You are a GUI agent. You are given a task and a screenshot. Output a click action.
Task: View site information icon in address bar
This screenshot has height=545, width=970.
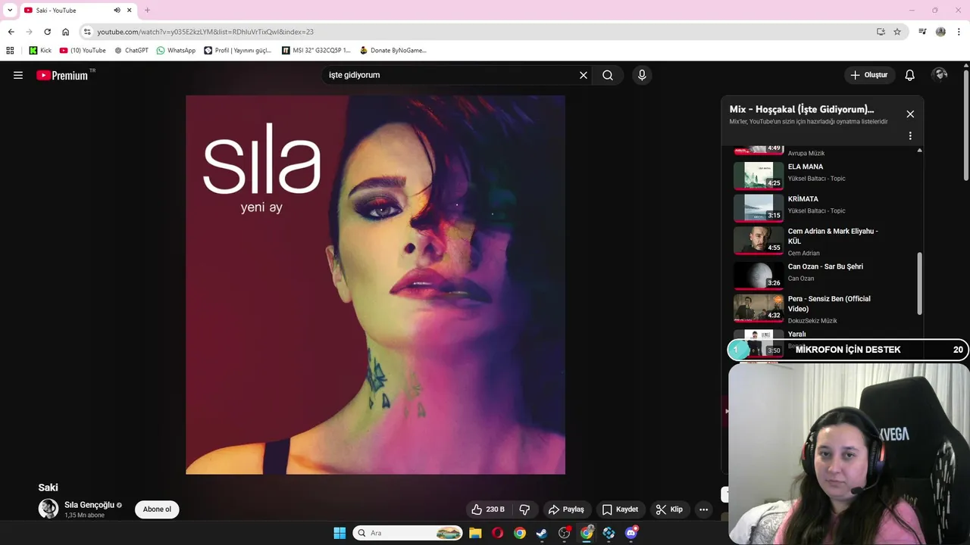pyautogui.click(x=87, y=32)
